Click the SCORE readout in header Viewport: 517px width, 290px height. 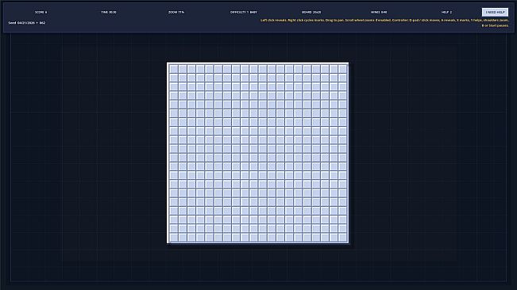[41, 12]
